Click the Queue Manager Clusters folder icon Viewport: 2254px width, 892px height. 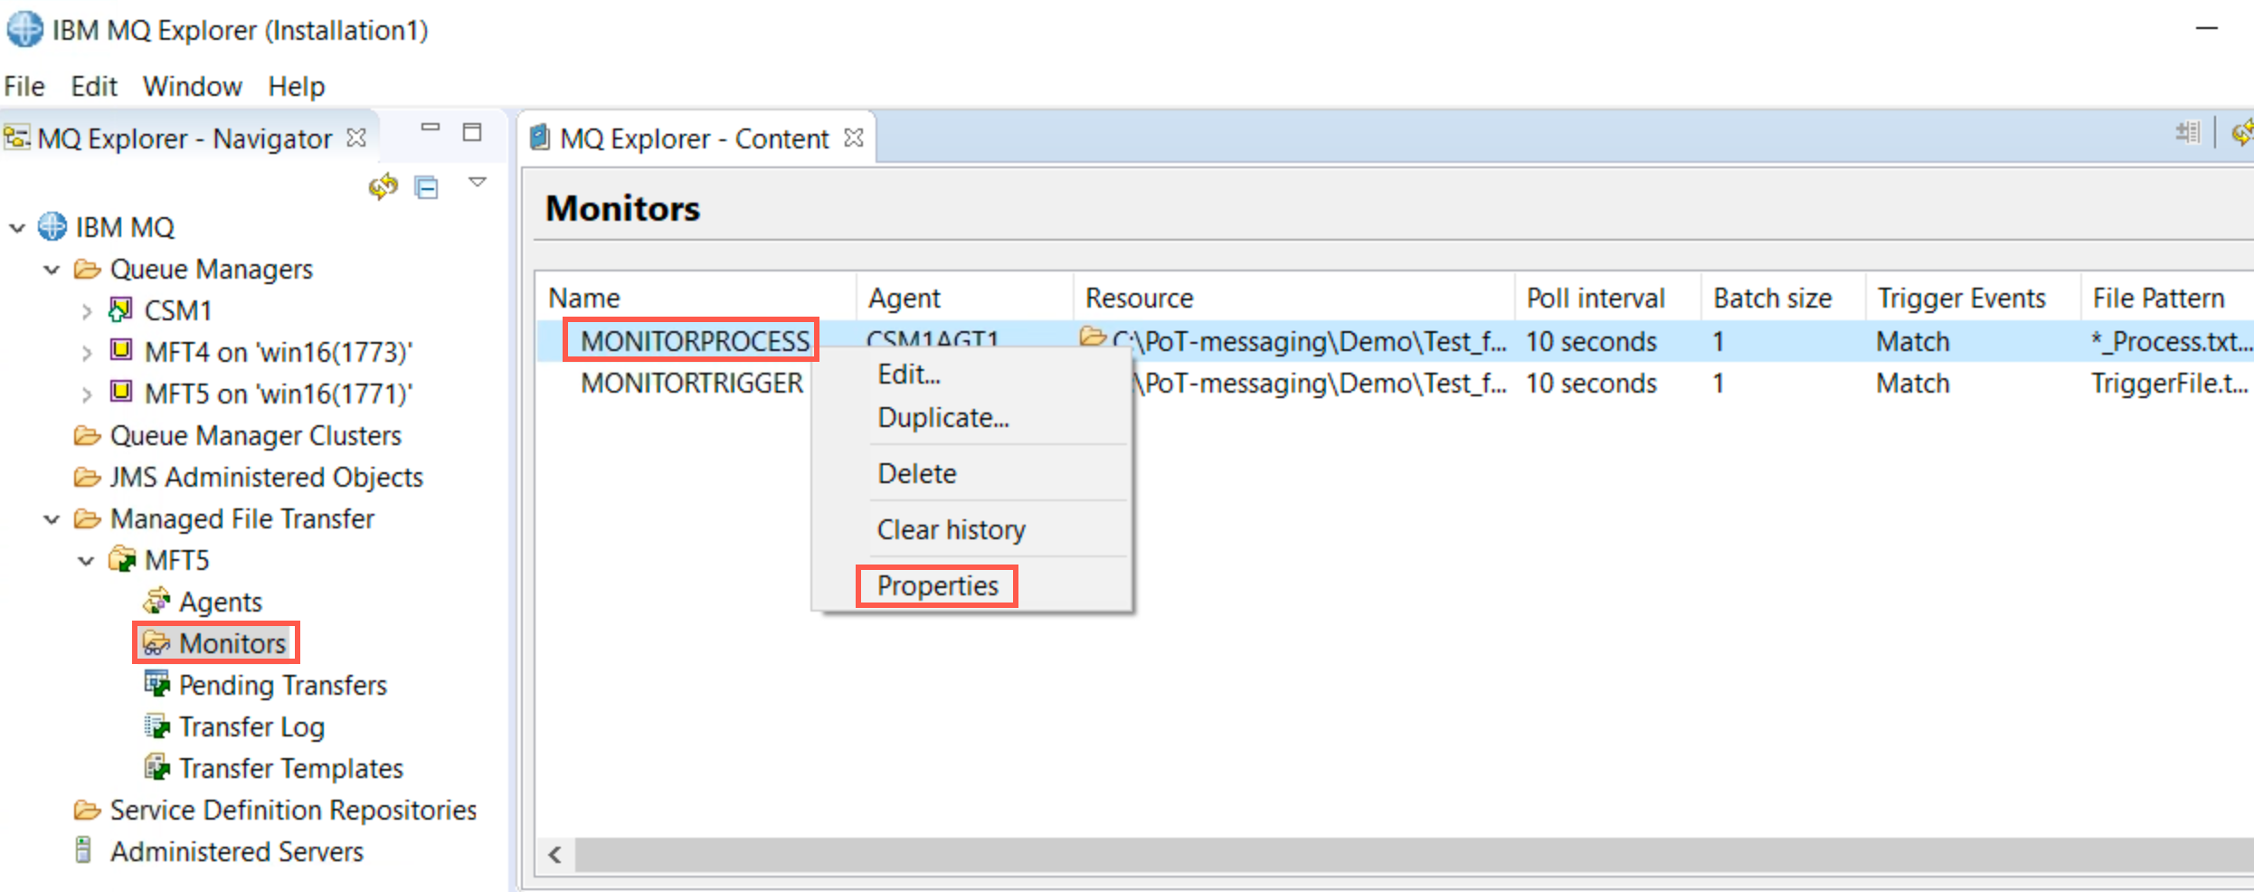coord(88,435)
